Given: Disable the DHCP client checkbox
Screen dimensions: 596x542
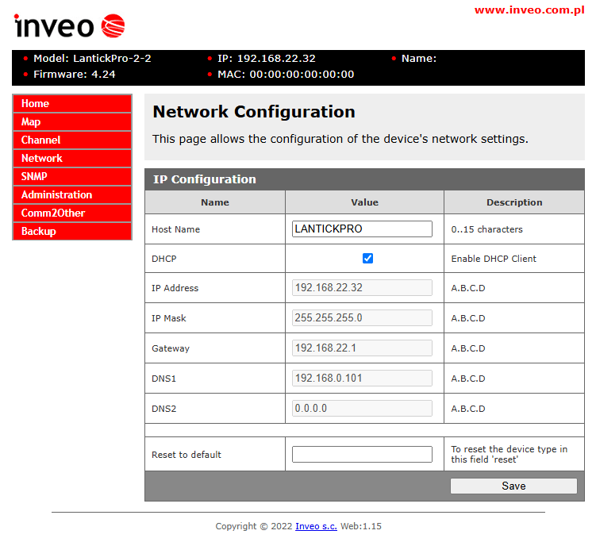Looking at the screenshot, I should pyautogui.click(x=367, y=258).
